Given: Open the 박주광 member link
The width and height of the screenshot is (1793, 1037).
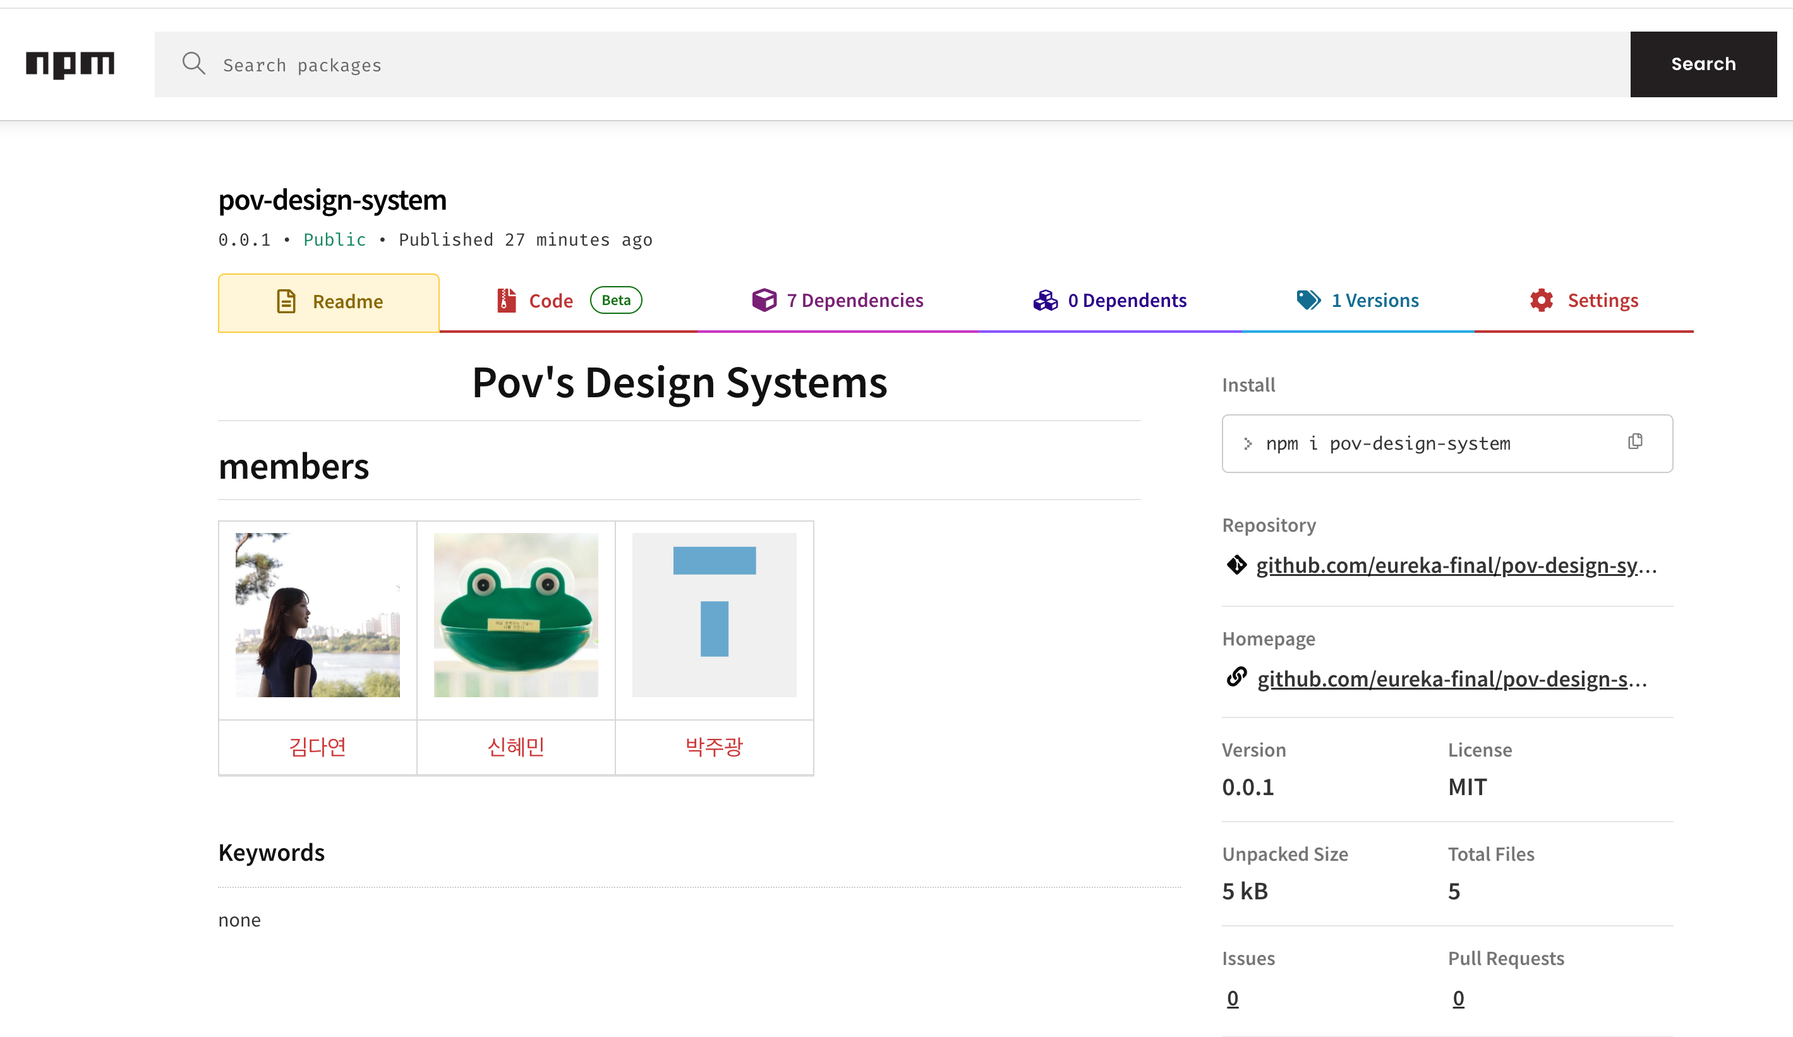Looking at the screenshot, I should (715, 747).
